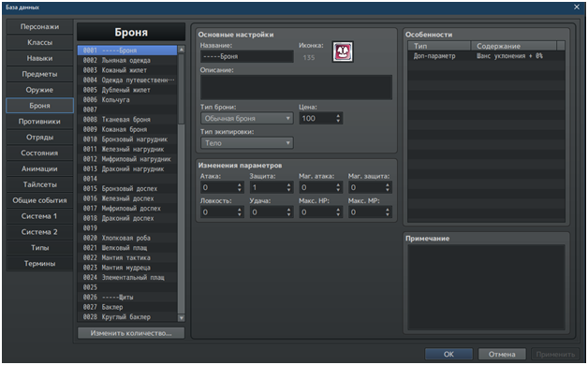Screen dimensions: 588x365
Task: Open the Отряды tab
Action: [x=39, y=137]
